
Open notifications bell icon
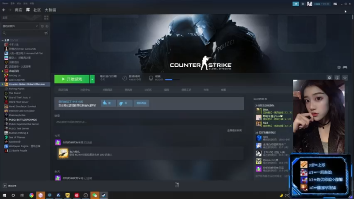303,4
